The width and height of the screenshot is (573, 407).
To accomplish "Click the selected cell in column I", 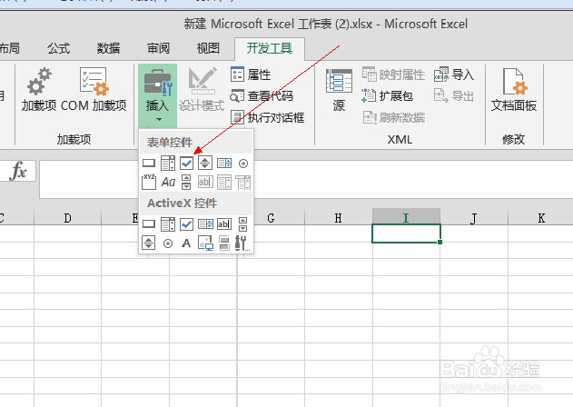I will (406, 233).
